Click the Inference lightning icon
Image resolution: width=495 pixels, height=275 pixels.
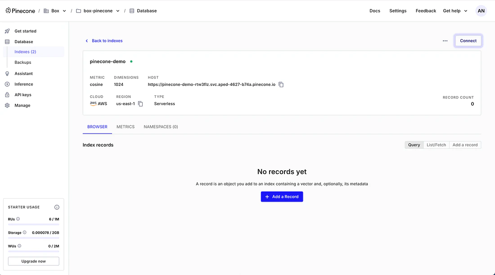tap(7, 84)
